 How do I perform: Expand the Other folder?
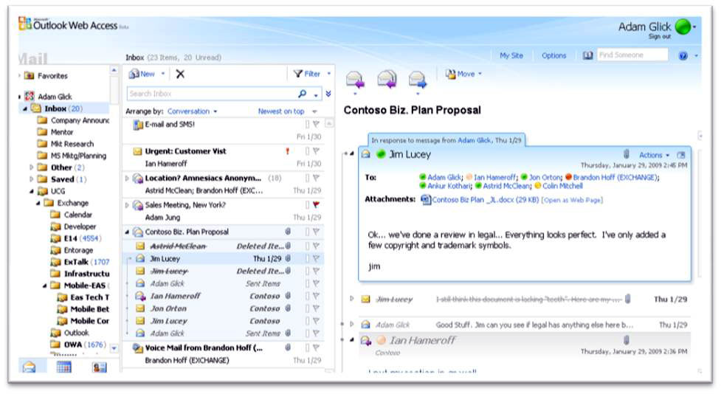31,167
